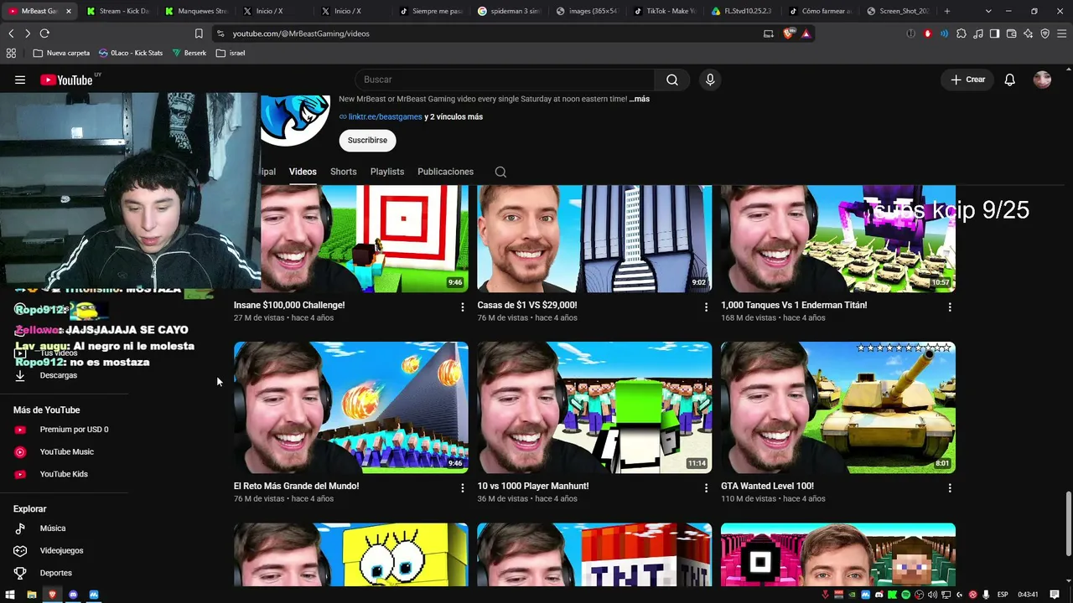Reload the page
This screenshot has width=1073, height=603.
[x=44, y=33]
